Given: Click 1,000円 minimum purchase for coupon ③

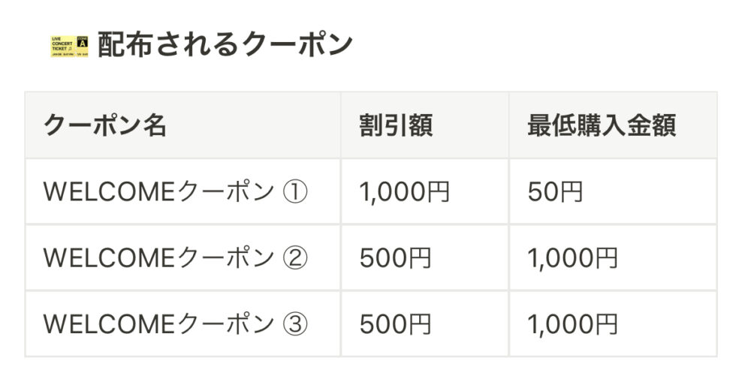Looking at the screenshot, I should pyautogui.click(x=573, y=324).
